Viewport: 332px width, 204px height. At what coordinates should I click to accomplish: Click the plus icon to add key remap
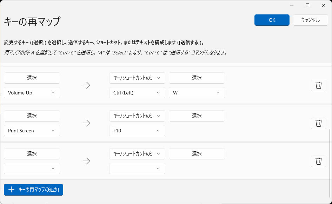click(11, 190)
